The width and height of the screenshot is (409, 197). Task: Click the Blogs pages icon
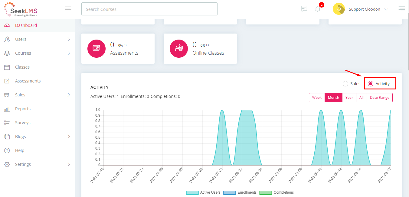tap(7, 137)
